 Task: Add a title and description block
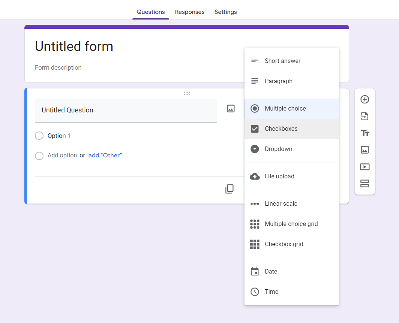(x=364, y=133)
